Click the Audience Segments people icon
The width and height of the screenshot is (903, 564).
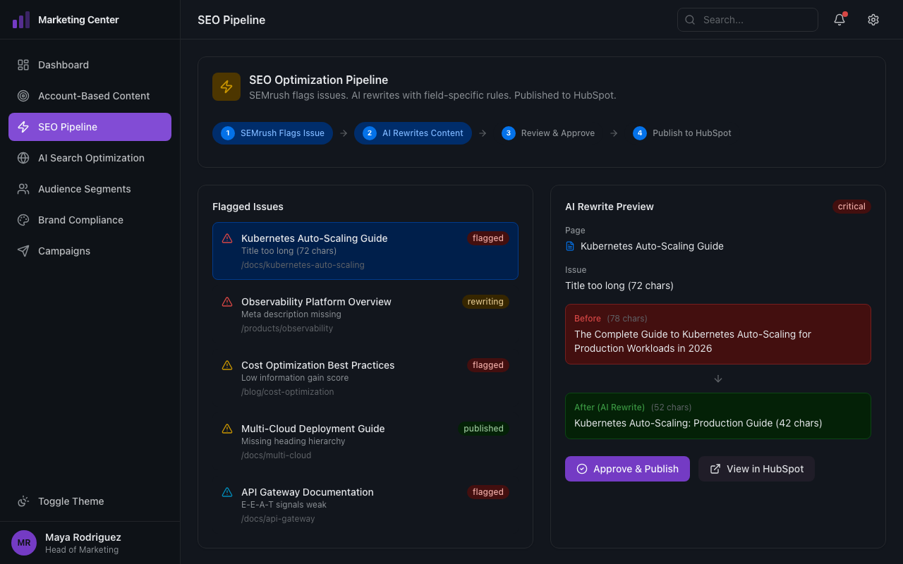click(23, 188)
